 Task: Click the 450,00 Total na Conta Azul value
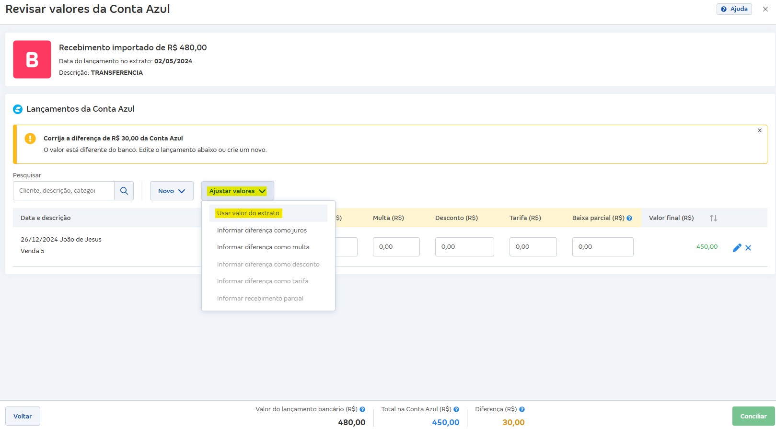[x=446, y=422]
